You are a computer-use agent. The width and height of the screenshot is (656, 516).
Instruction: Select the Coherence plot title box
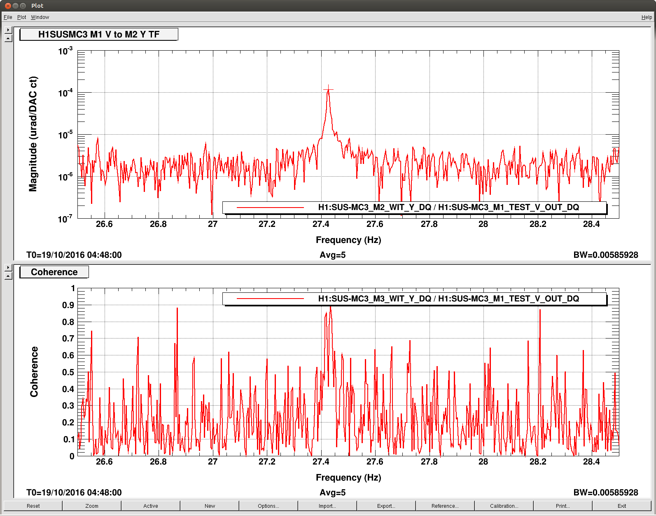click(x=54, y=272)
